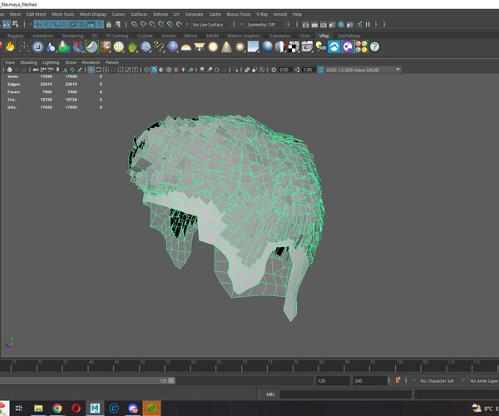Expand selection mask dropdown arrow before blue icons
Viewport: 499px width, 416px height.
pos(31,24)
